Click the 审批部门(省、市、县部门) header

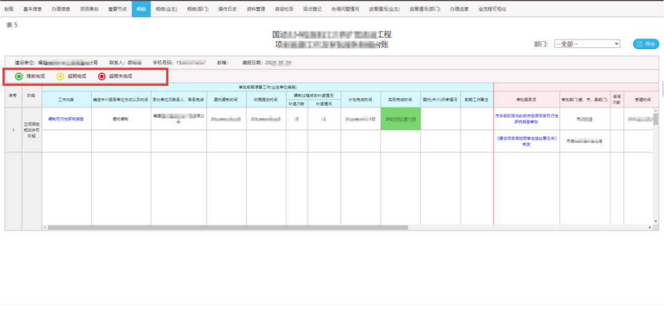point(585,99)
